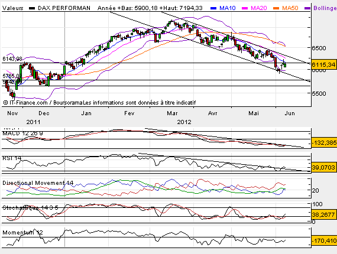Click the purple Bollinger legend swatch

[307, 8]
